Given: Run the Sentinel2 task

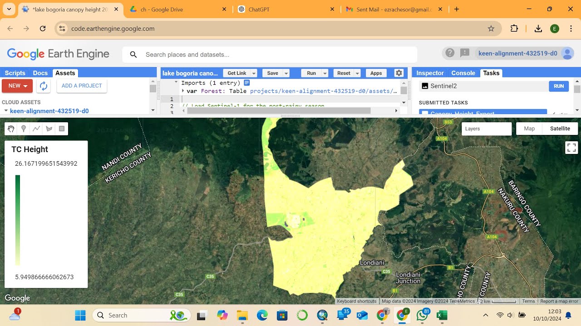Looking at the screenshot, I should 559,86.
